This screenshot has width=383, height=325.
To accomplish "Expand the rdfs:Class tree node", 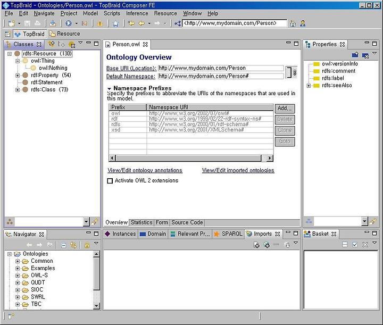I will 18,89.
